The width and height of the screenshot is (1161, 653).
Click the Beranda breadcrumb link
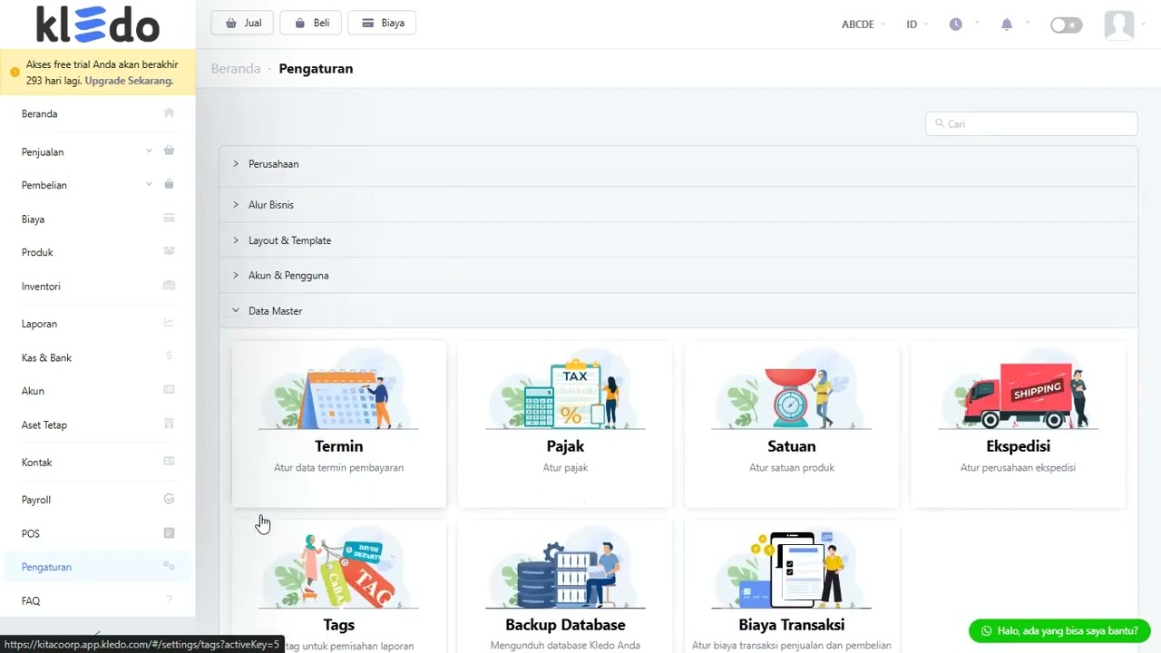(x=236, y=69)
